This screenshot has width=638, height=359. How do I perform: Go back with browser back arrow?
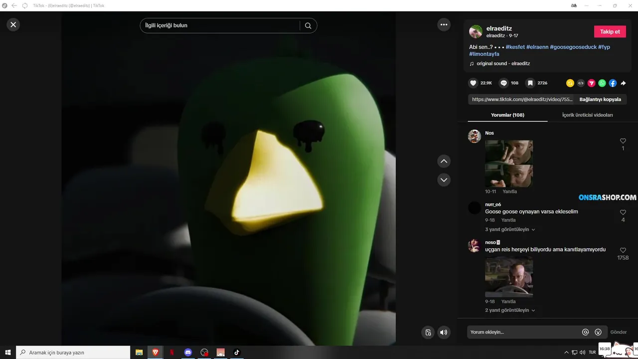tap(13, 5)
